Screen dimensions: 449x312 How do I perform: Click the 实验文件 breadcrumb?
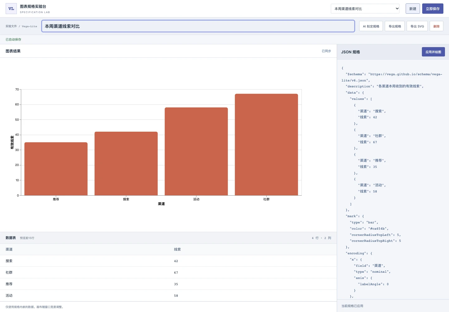point(11,26)
